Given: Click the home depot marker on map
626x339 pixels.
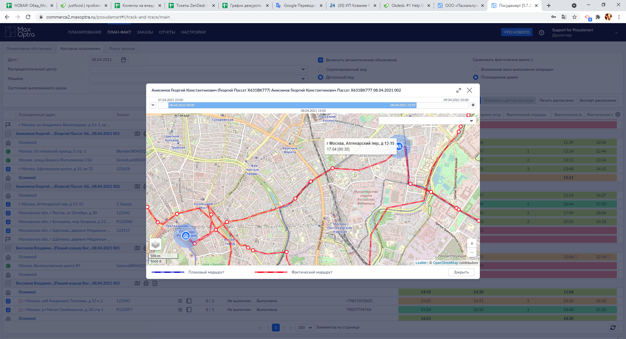Looking at the screenshot, I should pyautogui.click(x=186, y=236).
